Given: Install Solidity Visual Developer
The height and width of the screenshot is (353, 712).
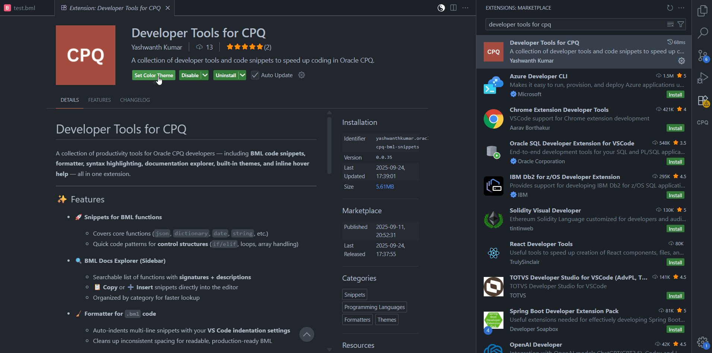Looking at the screenshot, I should pyautogui.click(x=675, y=229).
